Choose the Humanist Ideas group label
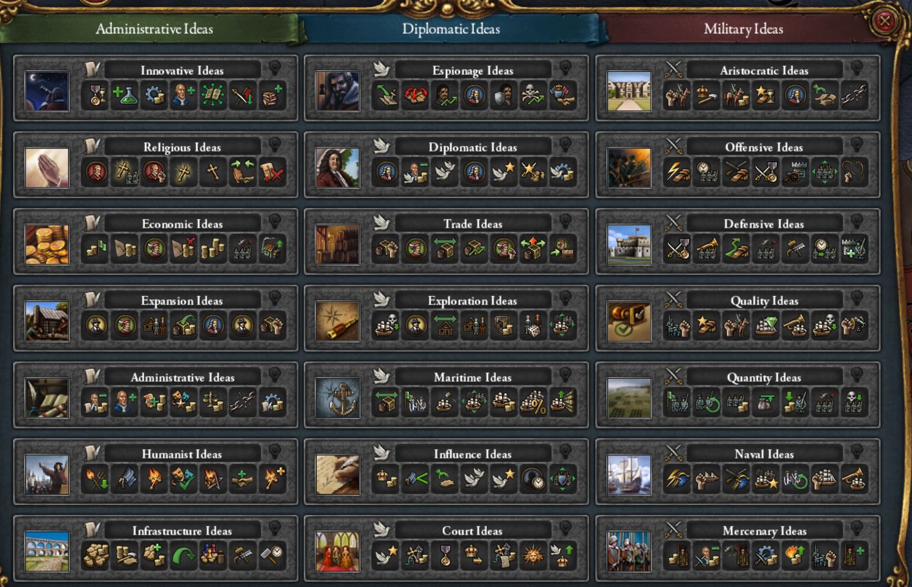The width and height of the screenshot is (912, 587). point(182,454)
